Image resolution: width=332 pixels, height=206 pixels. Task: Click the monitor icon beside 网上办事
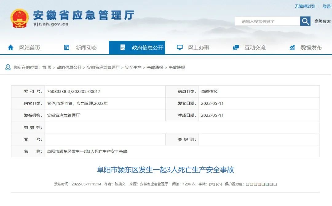point(180,48)
